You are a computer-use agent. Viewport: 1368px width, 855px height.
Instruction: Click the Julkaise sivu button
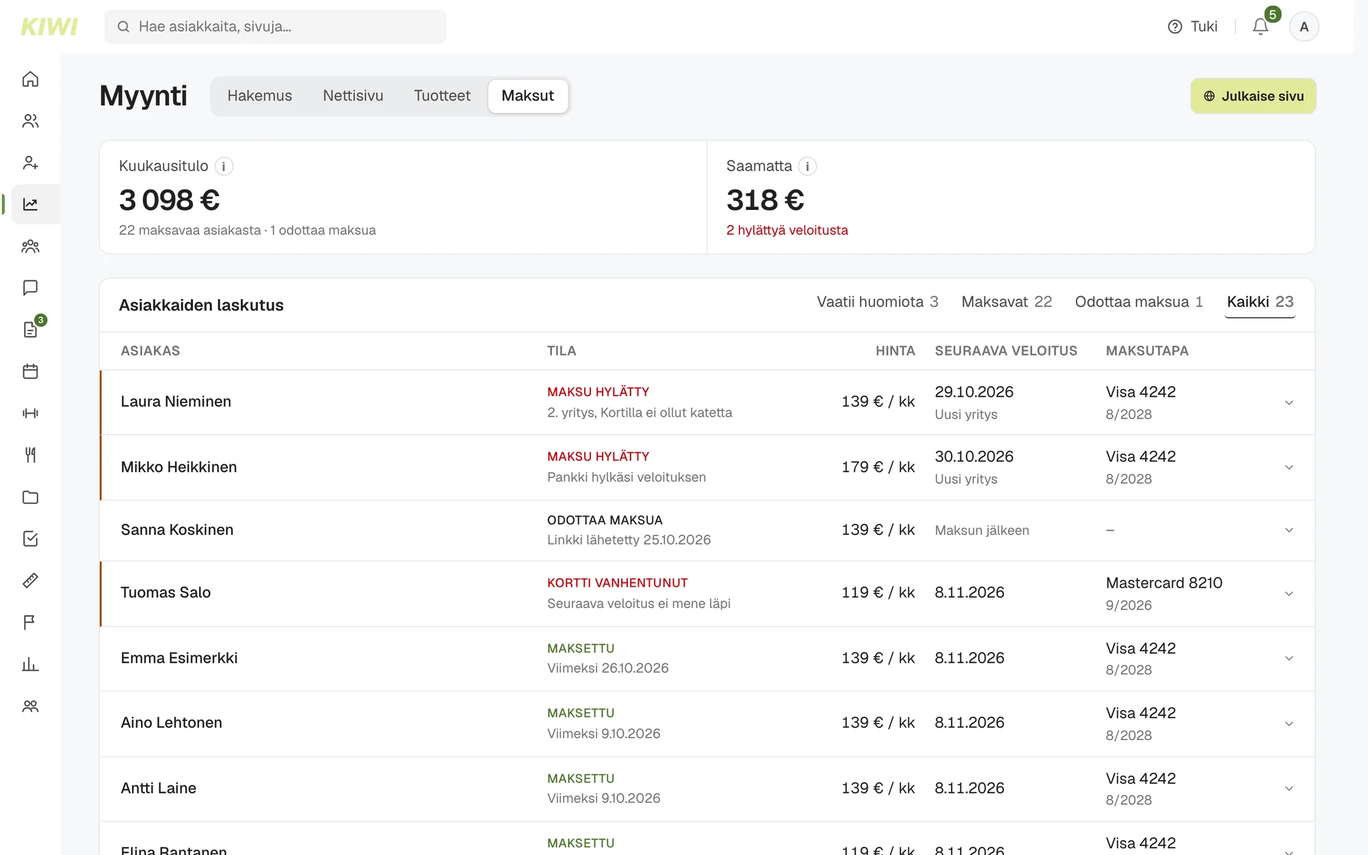pos(1253,96)
